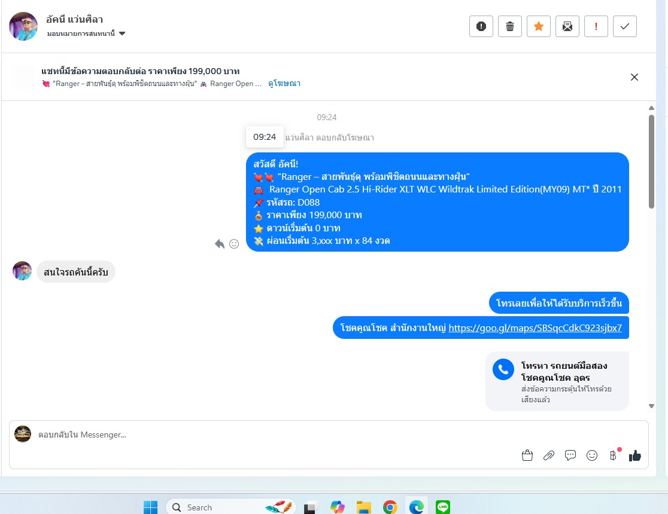668x514 pixels.
Task: Click scrollbar down arrow in chat
Action: 651,406
